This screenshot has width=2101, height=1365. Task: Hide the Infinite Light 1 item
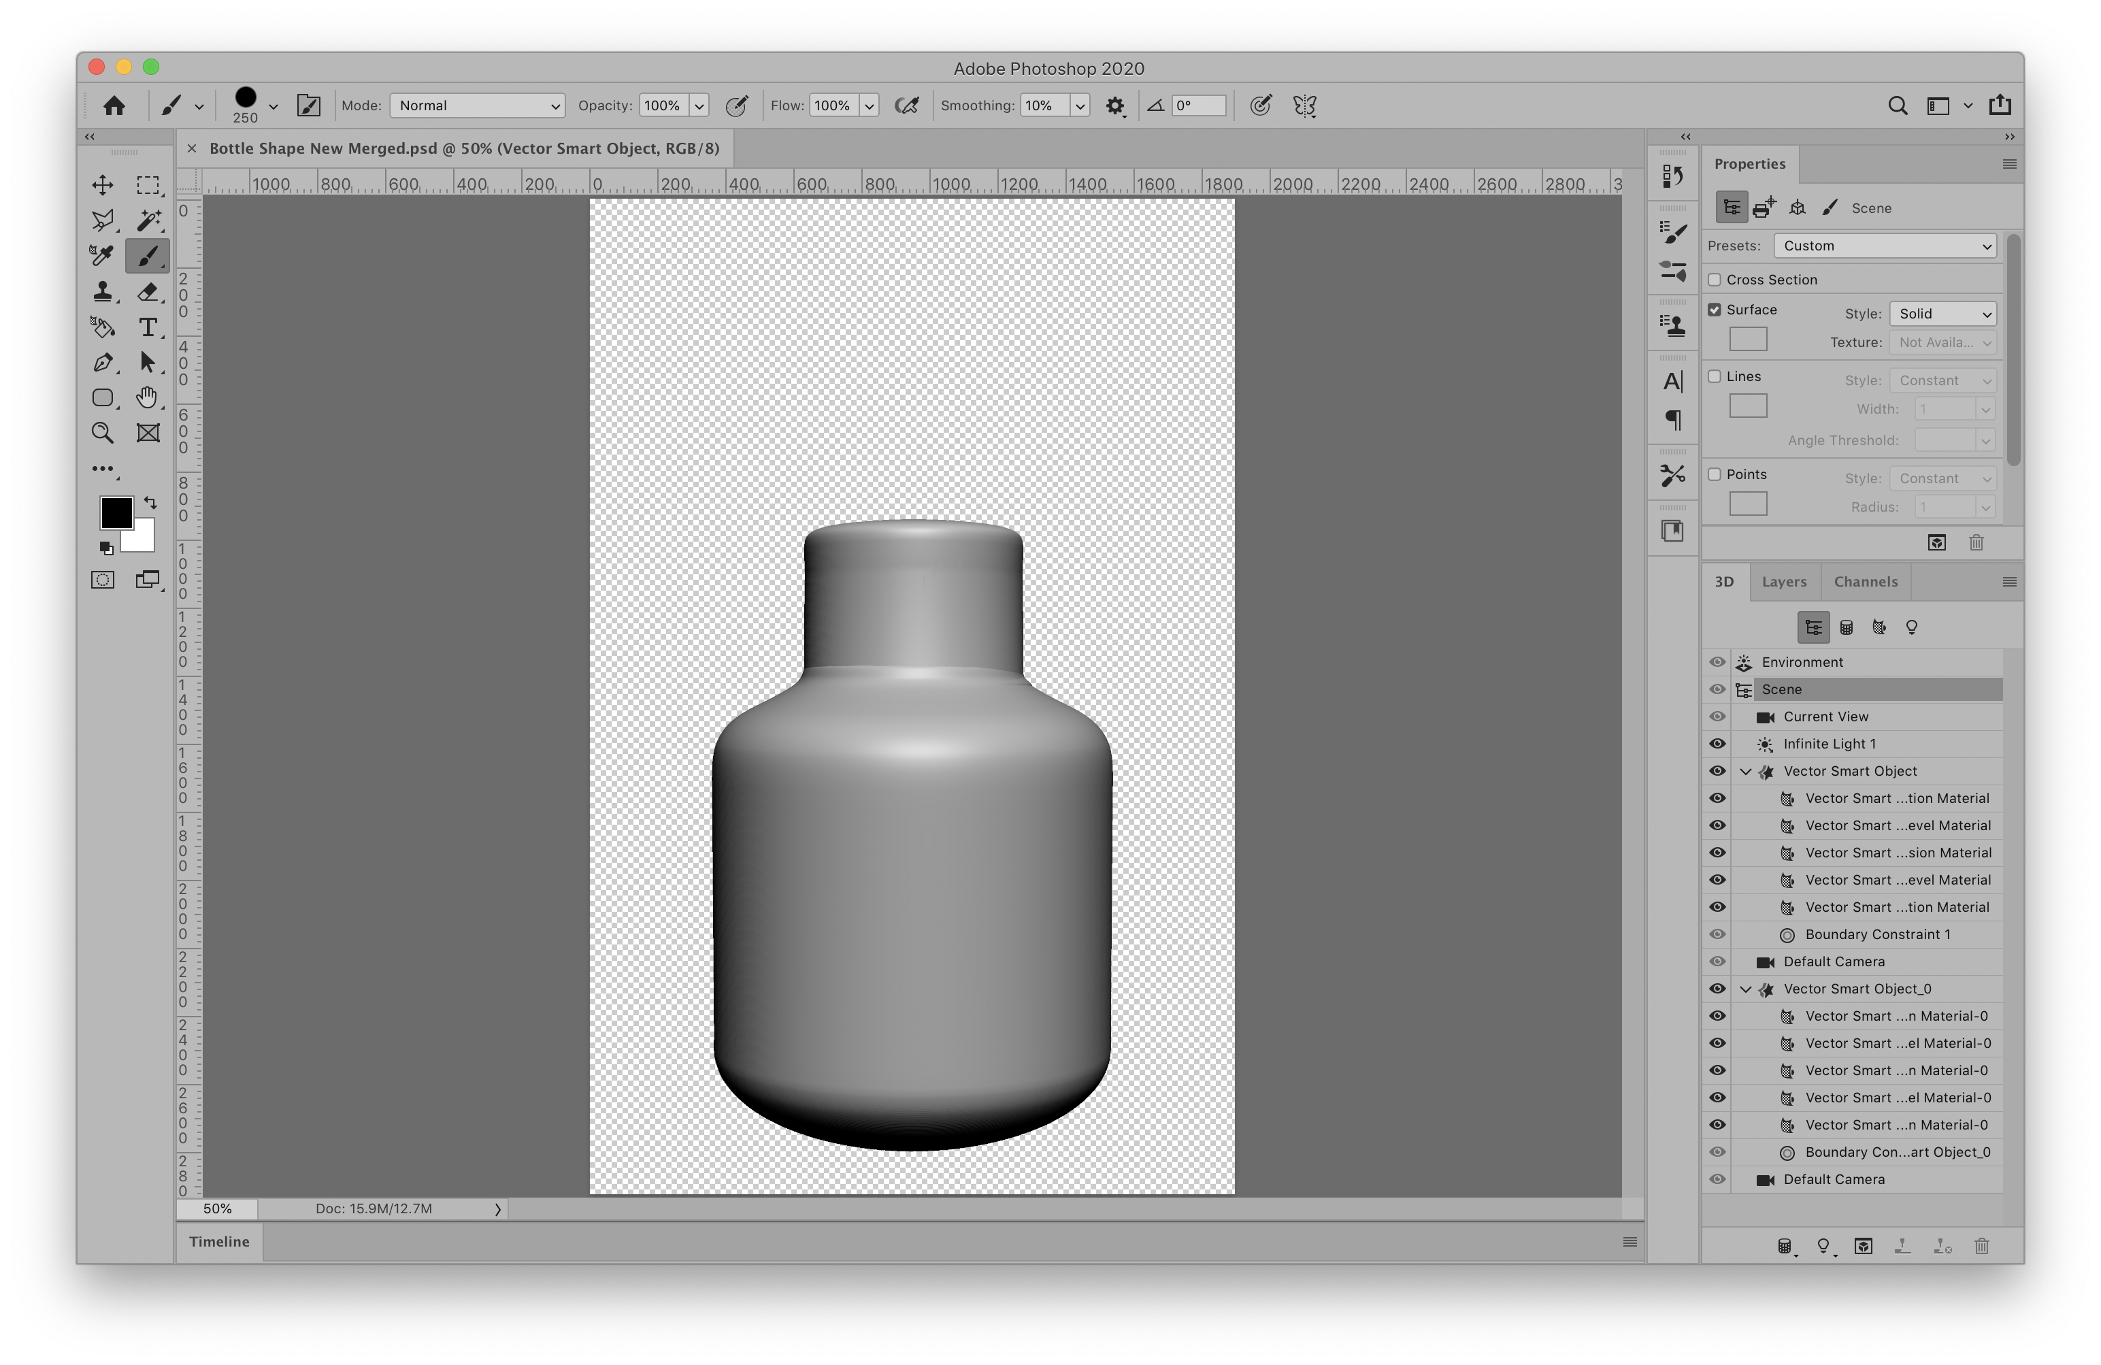[1717, 744]
